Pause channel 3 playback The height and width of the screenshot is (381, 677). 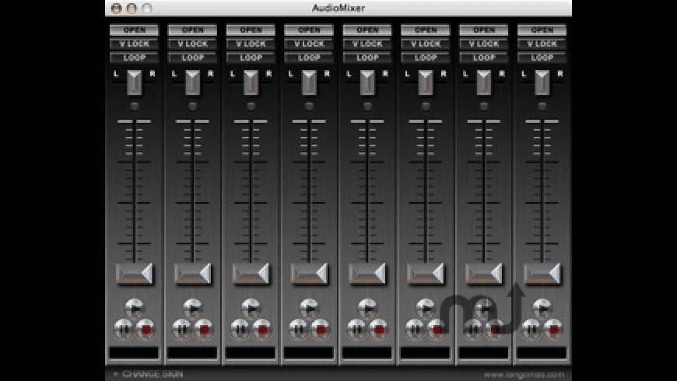tap(240, 329)
